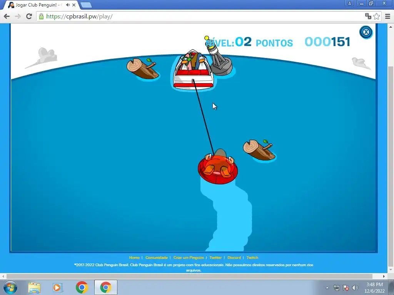The image size is (394, 295).
Task: Open the system volume speaker icon
Action: point(355,288)
